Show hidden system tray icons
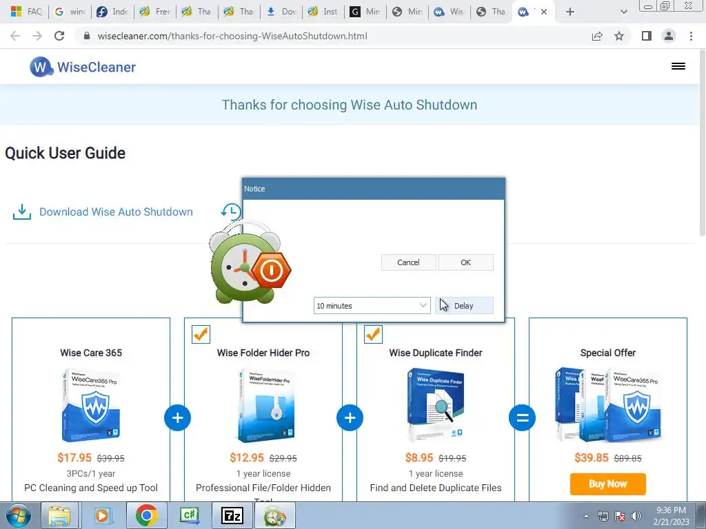 (x=586, y=516)
